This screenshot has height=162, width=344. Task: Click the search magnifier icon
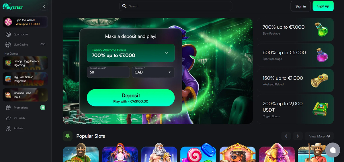click(x=124, y=6)
